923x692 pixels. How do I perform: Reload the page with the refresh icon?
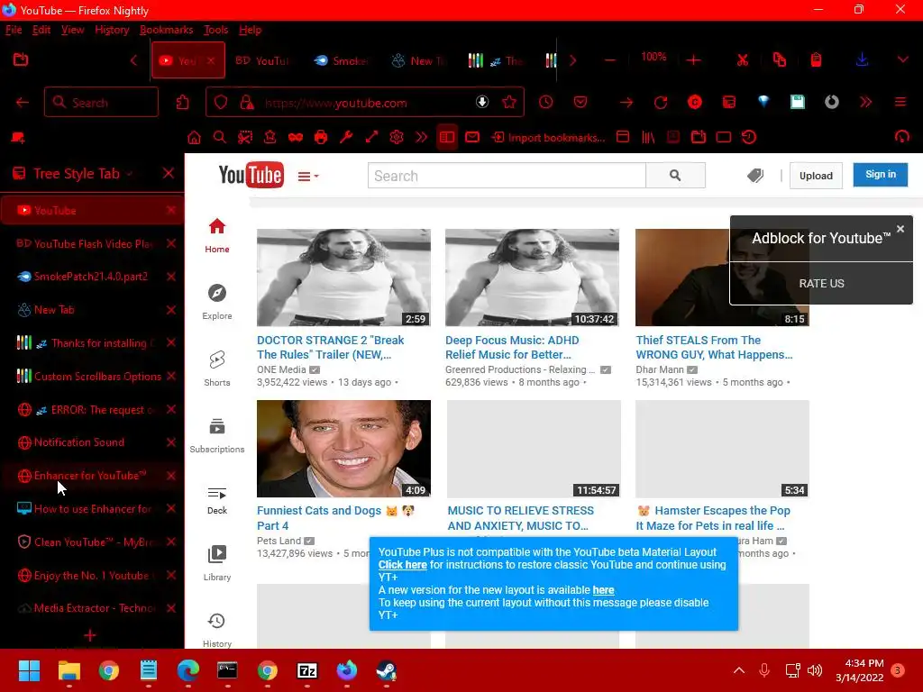(x=661, y=103)
